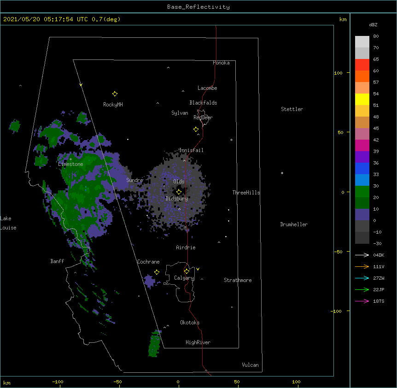Click the Lake Louise label

pyautogui.click(x=8, y=223)
